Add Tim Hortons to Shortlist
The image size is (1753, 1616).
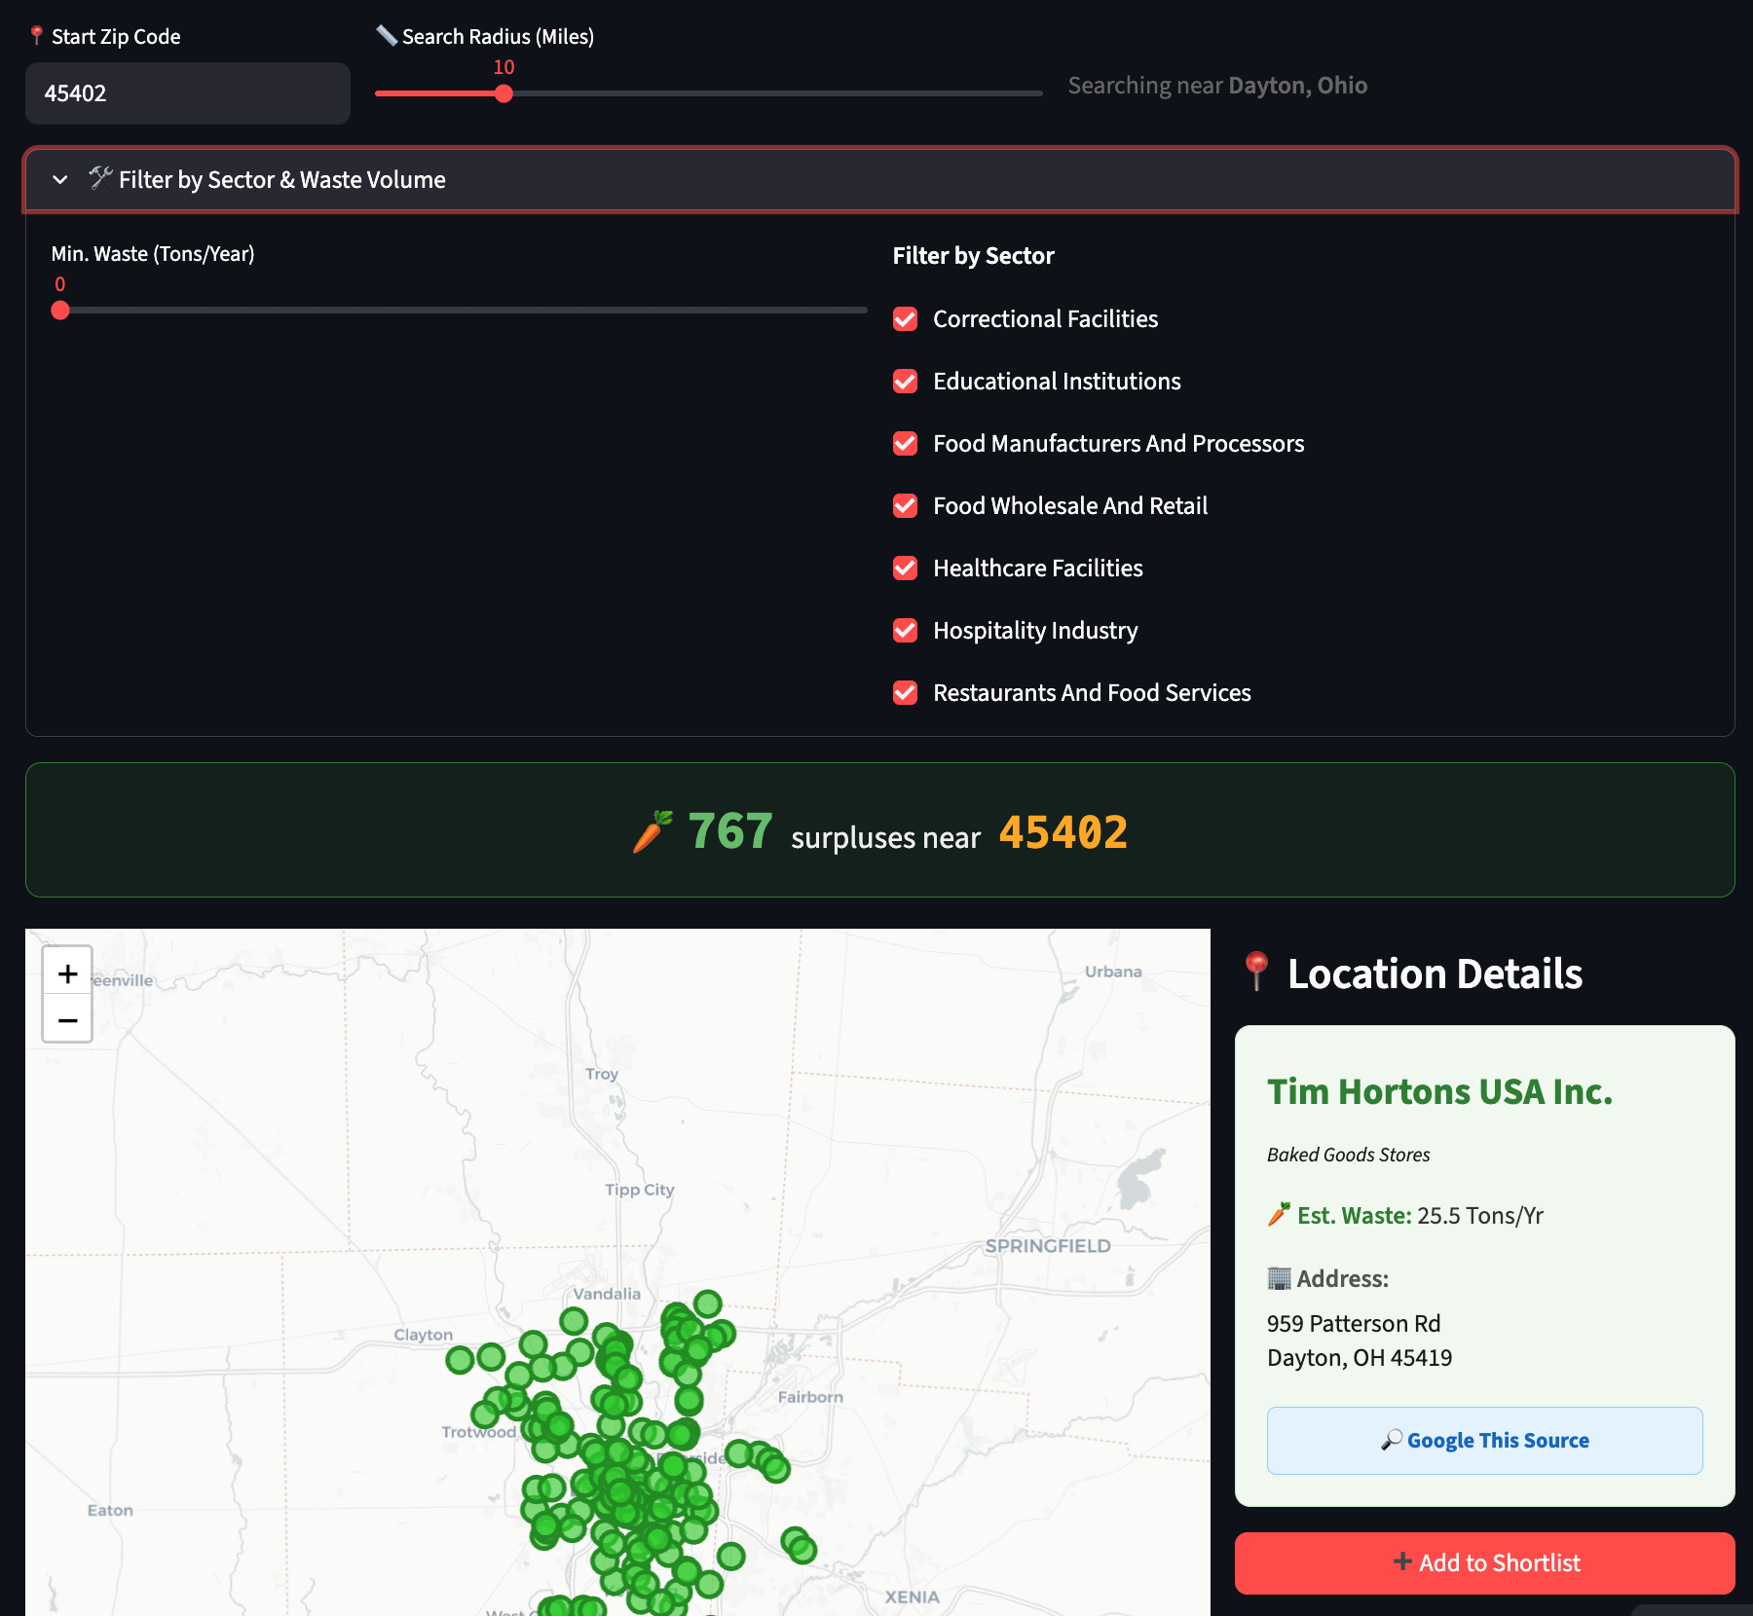pos(1484,1562)
